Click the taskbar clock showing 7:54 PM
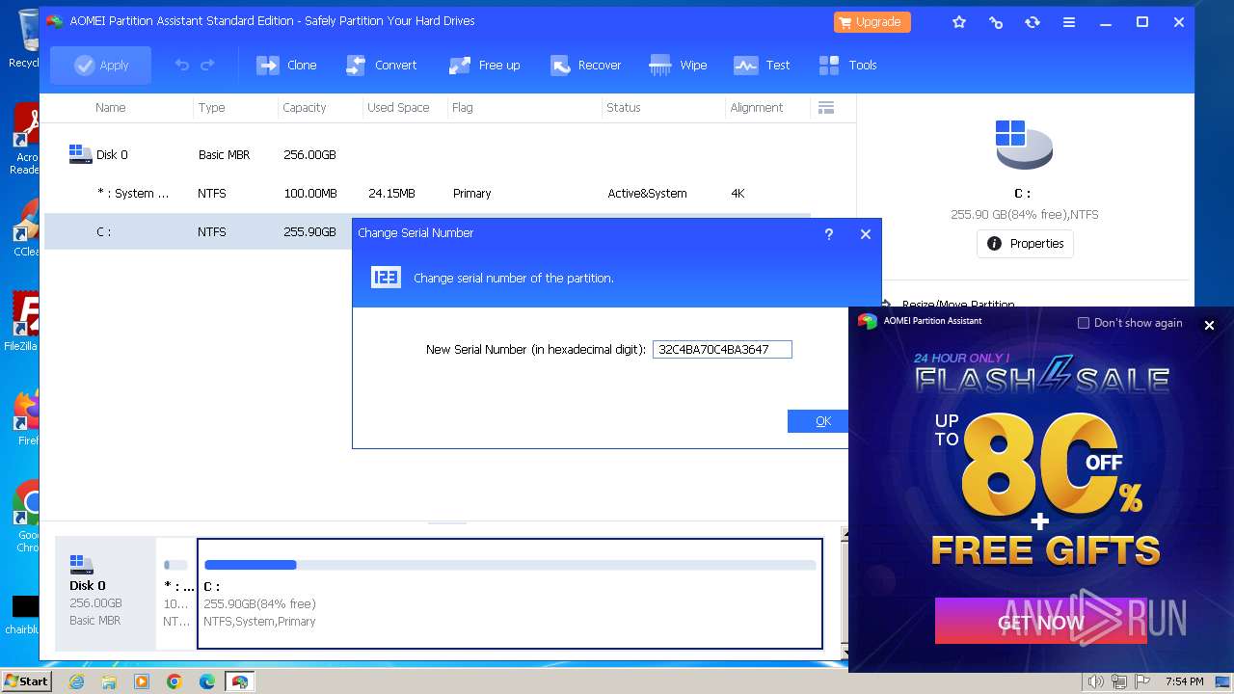 (x=1184, y=681)
